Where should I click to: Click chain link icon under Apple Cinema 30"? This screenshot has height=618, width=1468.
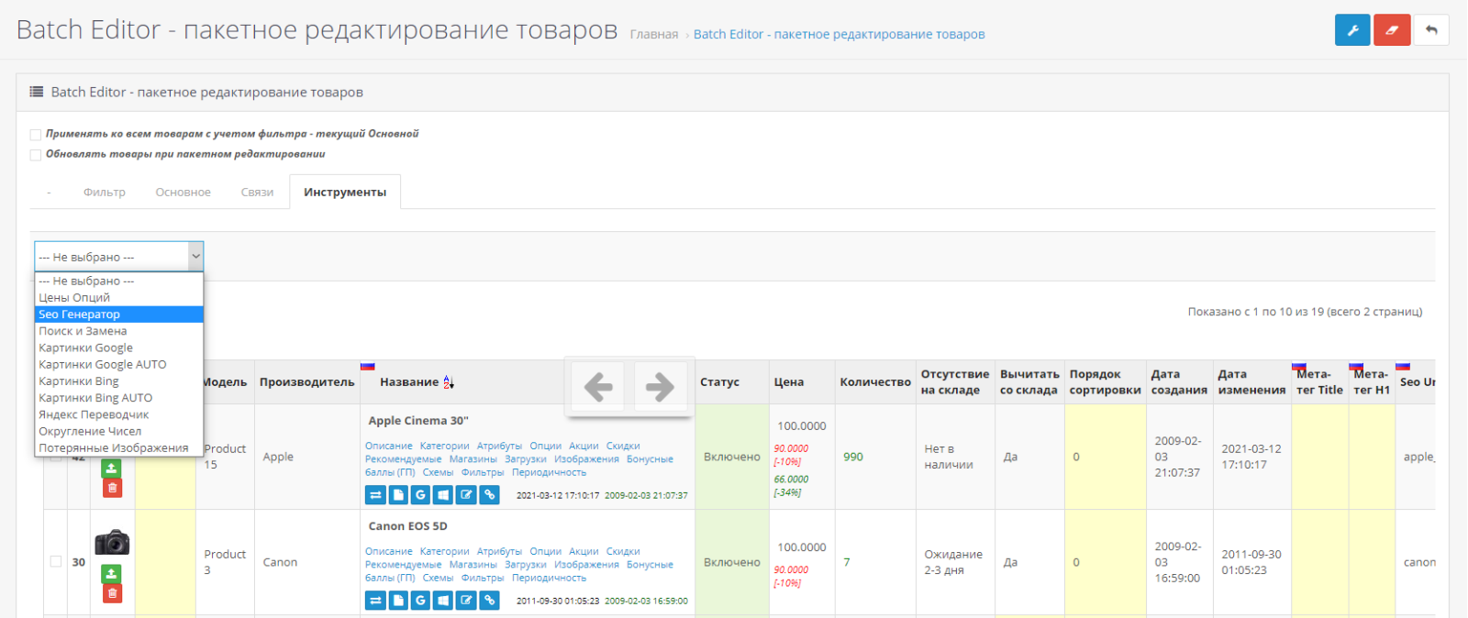489,495
